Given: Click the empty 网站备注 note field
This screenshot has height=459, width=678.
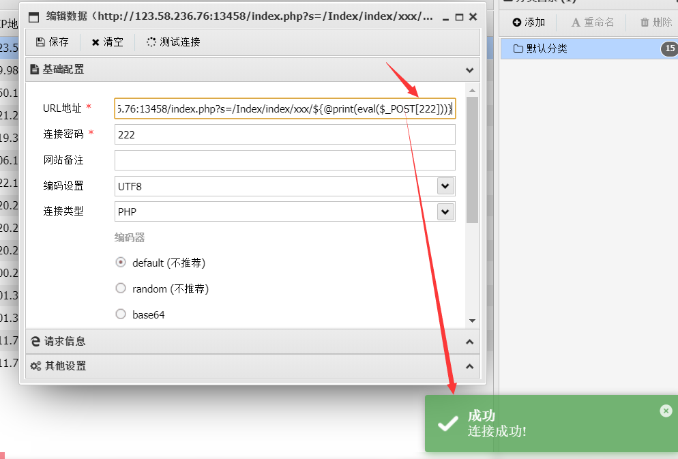Looking at the screenshot, I should pos(285,160).
